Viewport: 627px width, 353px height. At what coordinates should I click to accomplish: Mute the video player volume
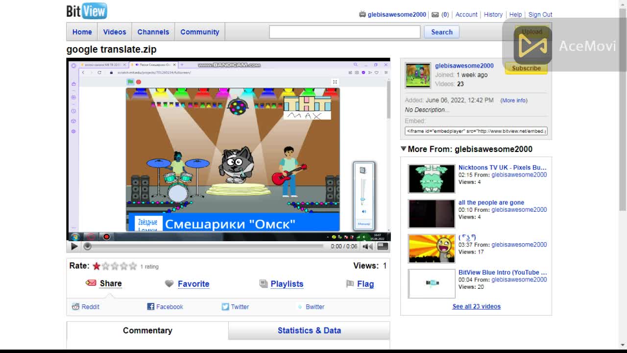click(367, 247)
